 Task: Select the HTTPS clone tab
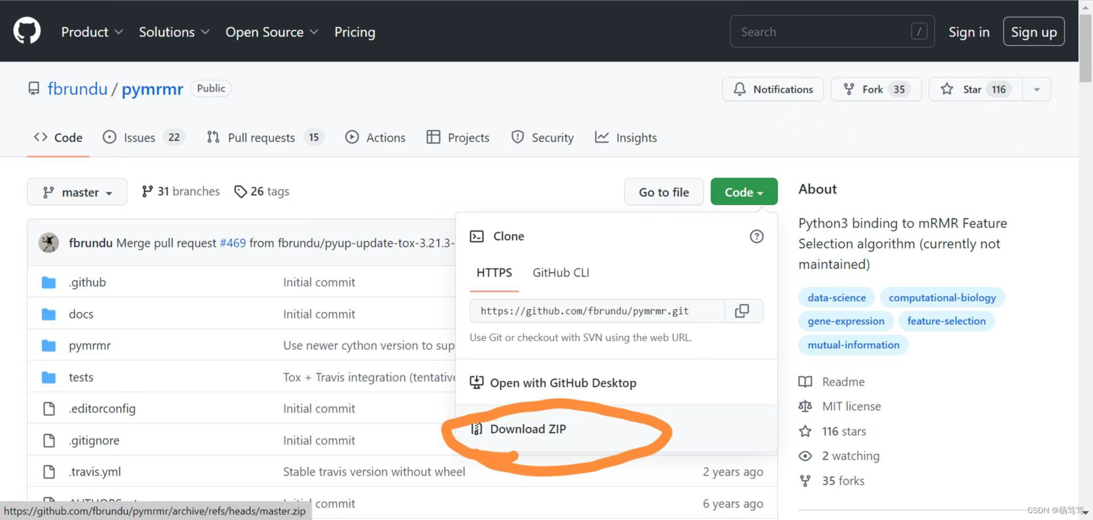(x=494, y=273)
